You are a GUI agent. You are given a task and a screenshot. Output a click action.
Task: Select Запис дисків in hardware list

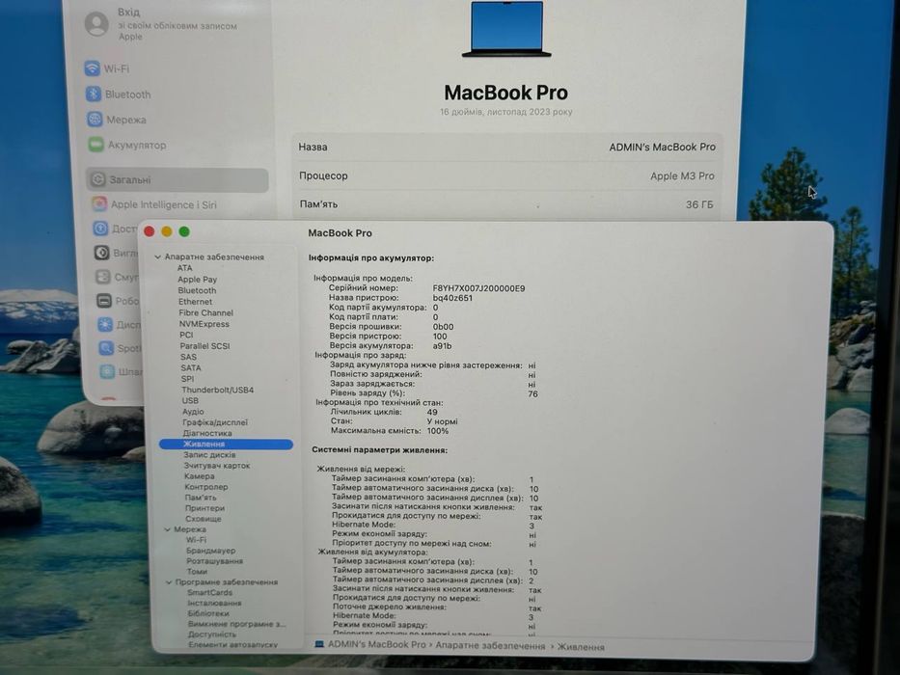pos(209,454)
